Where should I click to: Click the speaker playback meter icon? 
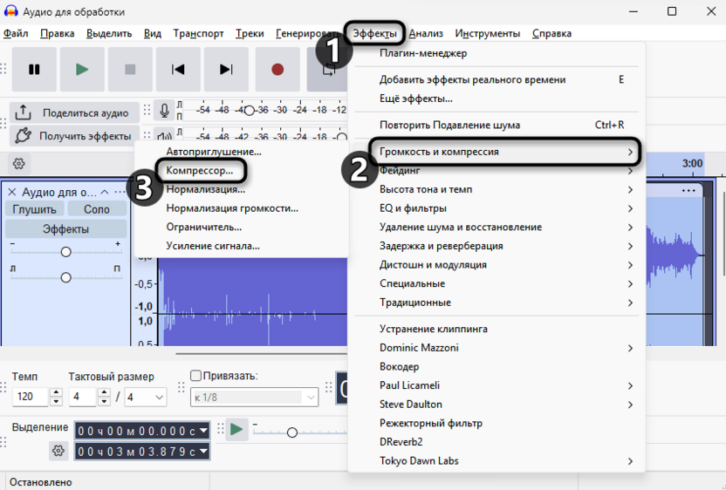pos(164,137)
